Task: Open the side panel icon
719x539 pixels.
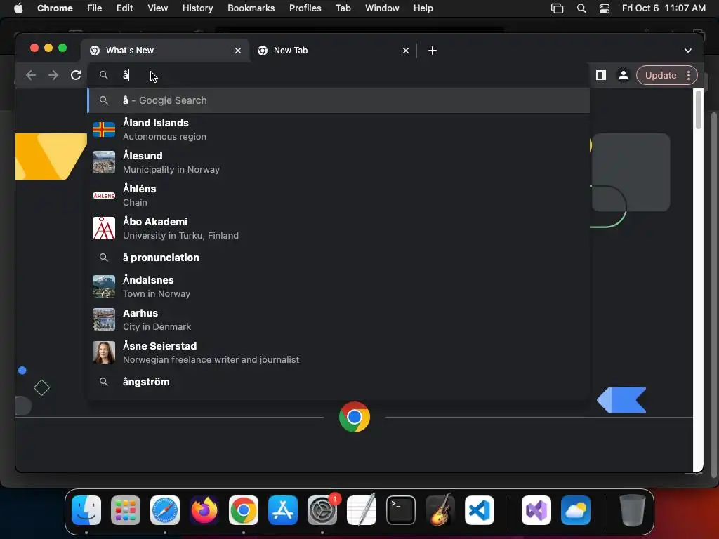Action: click(x=601, y=75)
